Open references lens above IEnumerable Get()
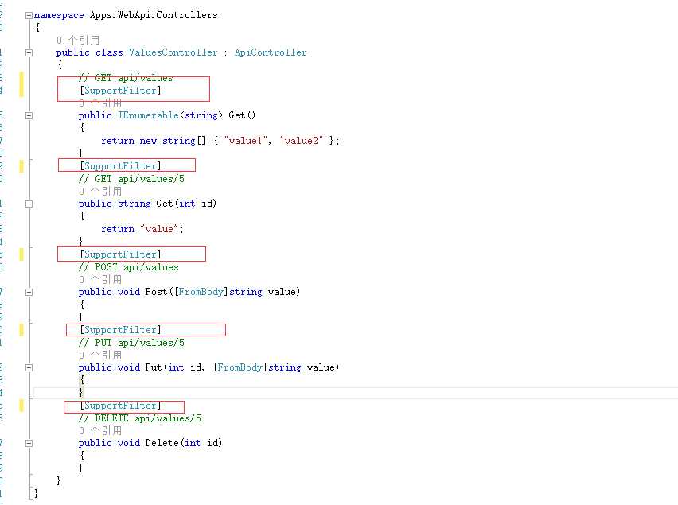678x505 pixels. point(100,103)
